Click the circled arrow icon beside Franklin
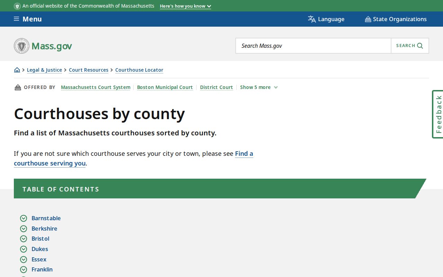 tap(24, 269)
